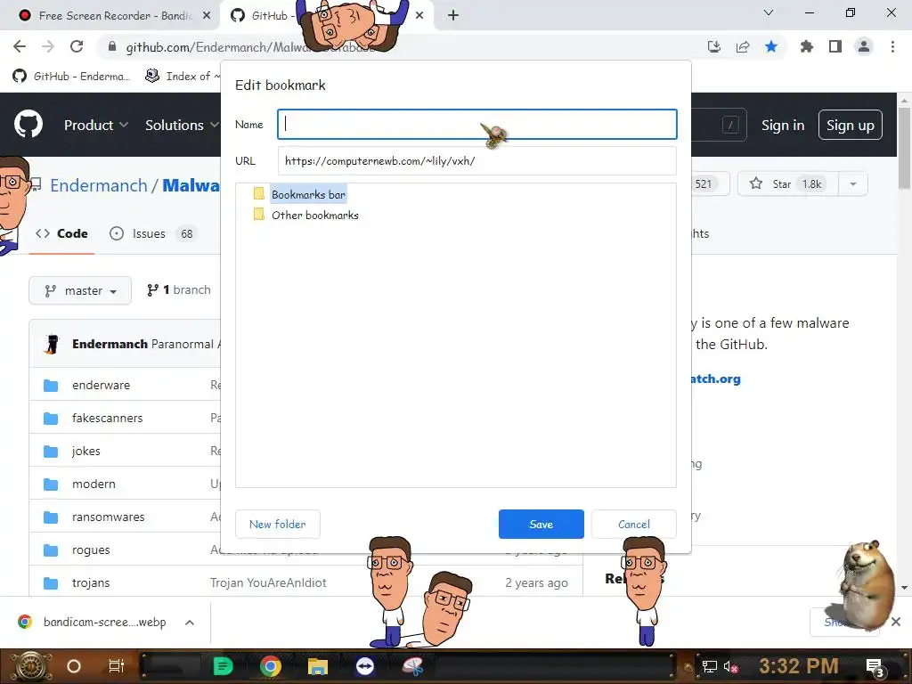Open the jokes folder
Screen dimensions: 912x684
[x=86, y=452]
